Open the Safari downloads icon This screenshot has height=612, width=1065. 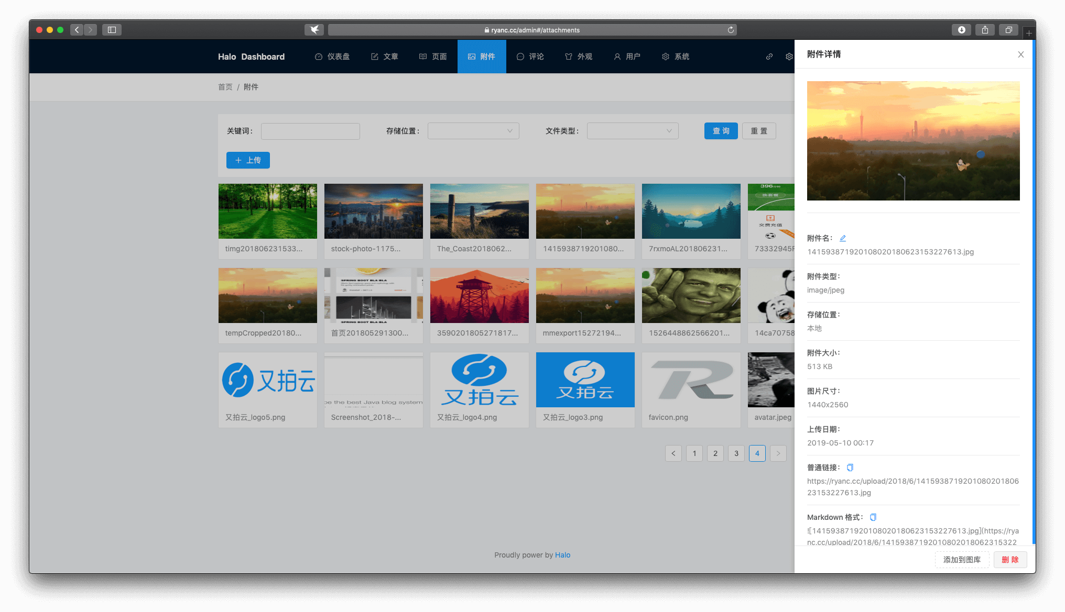point(961,30)
